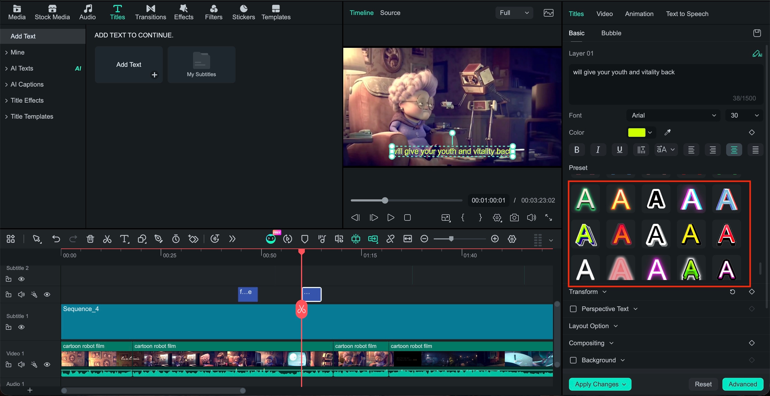Click the Advanced button

[742, 384]
